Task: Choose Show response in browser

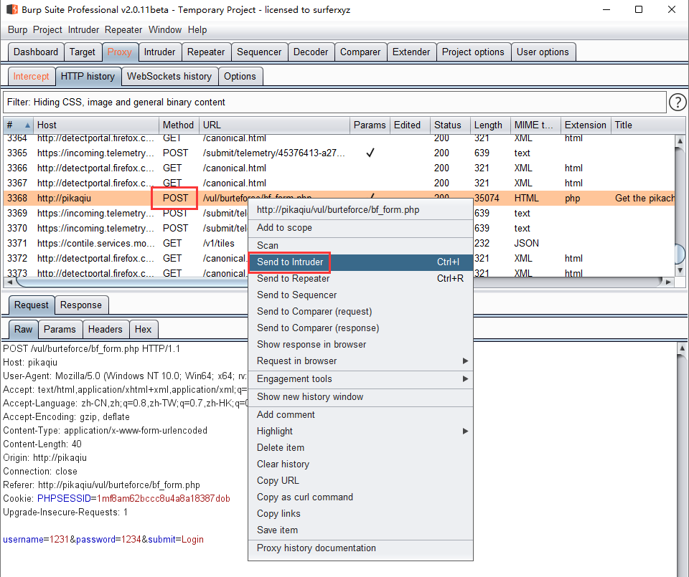Action: 360,345
